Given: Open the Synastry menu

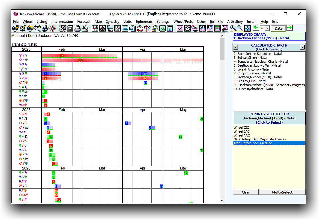Looking at the screenshot, I should 113,22.
